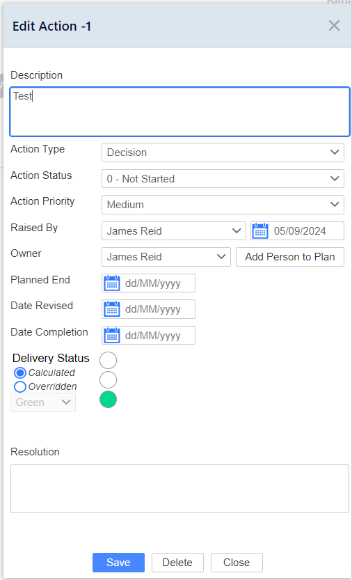Open the Date Completion calendar picker icon
The height and width of the screenshot is (580, 352).
[x=112, y=336]
